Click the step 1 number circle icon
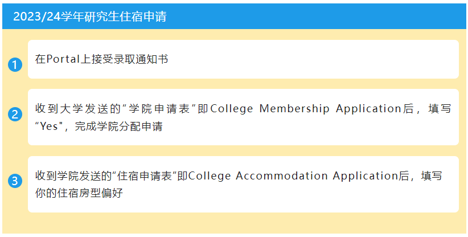The height and width of the screenshot is (237, 468). 15,64
